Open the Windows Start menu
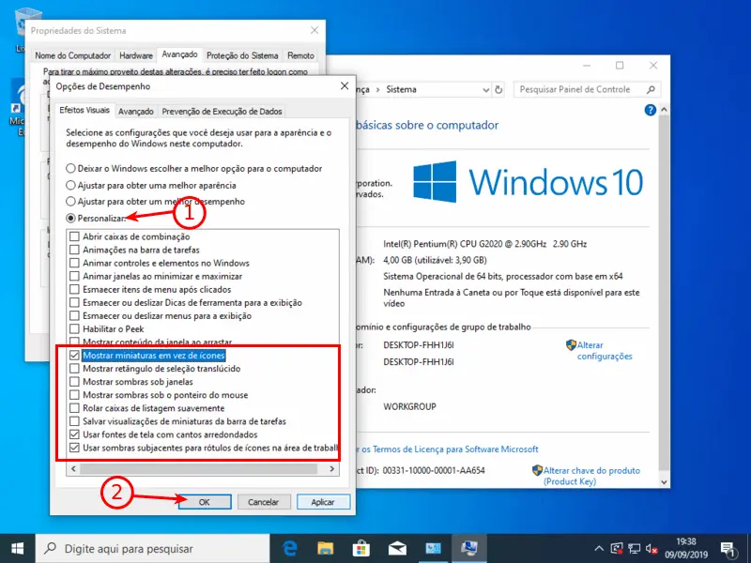This screenshot has height=563, width=751. (17, 549)
